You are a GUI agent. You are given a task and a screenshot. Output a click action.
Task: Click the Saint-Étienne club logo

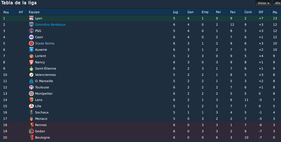coord(31,68)
